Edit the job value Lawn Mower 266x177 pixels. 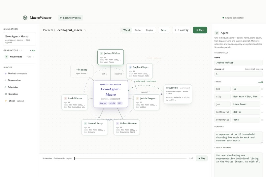pyautogui.click(x=246, y=104)
